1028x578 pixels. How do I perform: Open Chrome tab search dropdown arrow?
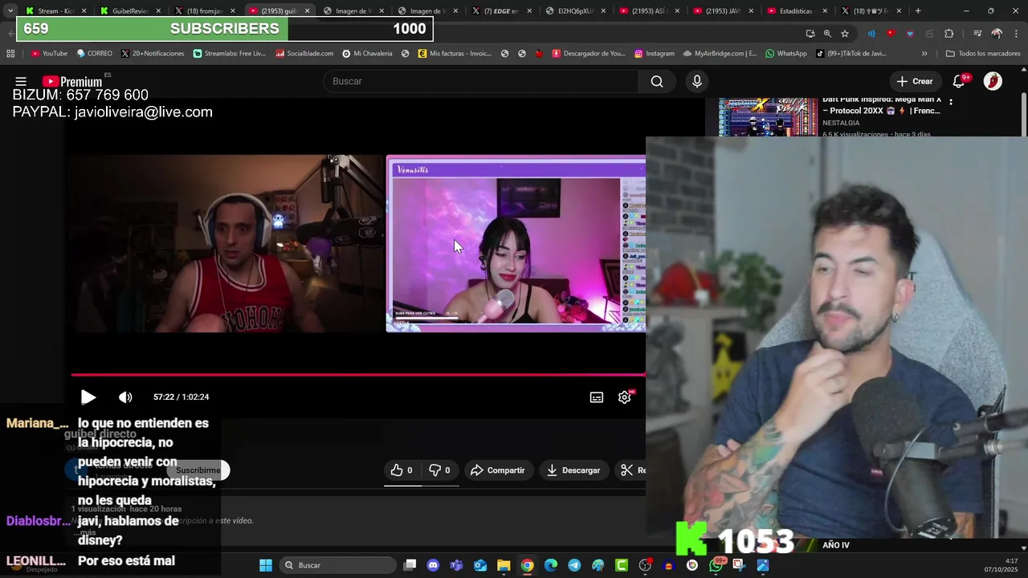pos(10,10)
